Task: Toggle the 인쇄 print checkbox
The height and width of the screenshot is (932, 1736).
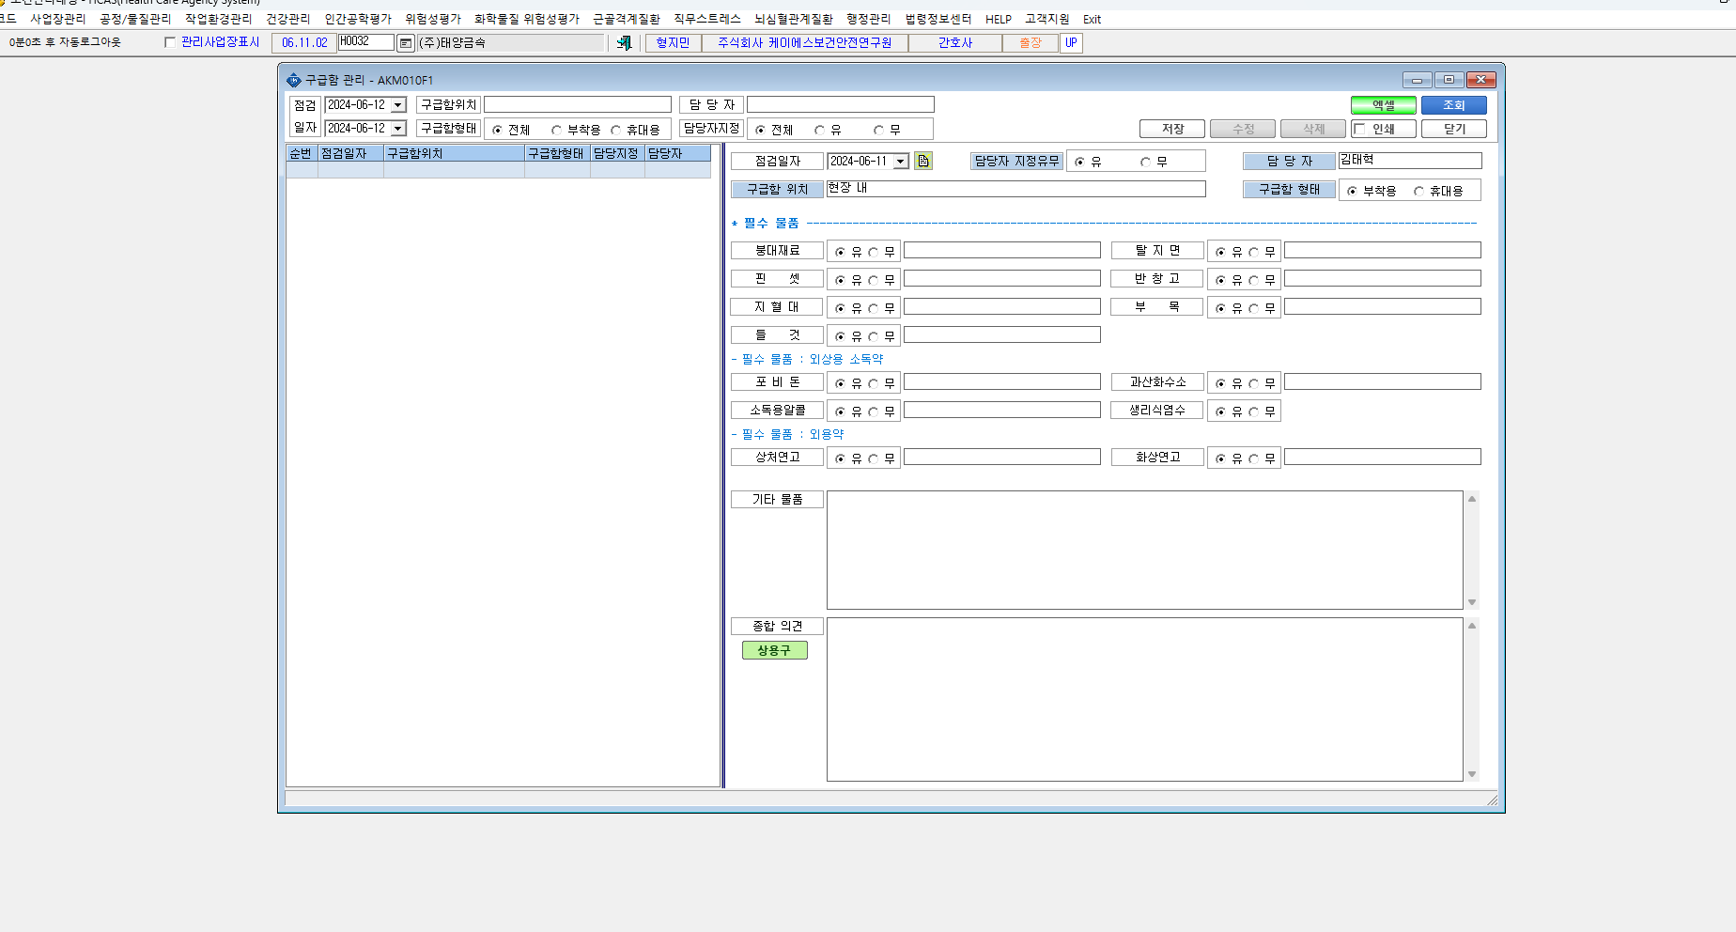Action: pos(1359,129)
